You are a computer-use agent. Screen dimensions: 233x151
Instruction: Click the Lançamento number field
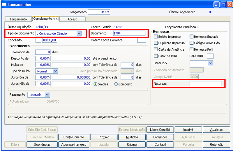click(x=99, y=12)
